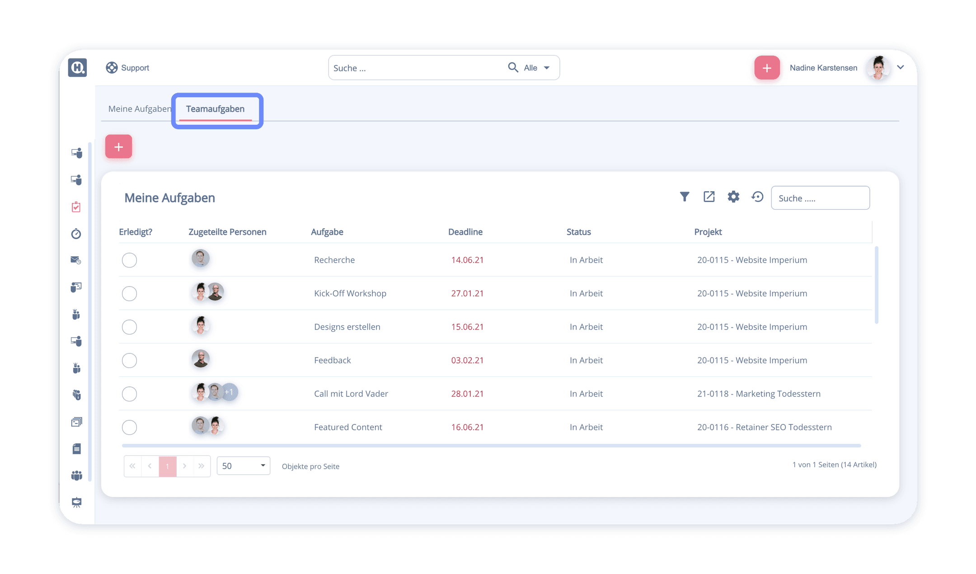Click the presentation board sidebar icon
The width and height of the screenshot is (976, 574).
pos(76,502)
